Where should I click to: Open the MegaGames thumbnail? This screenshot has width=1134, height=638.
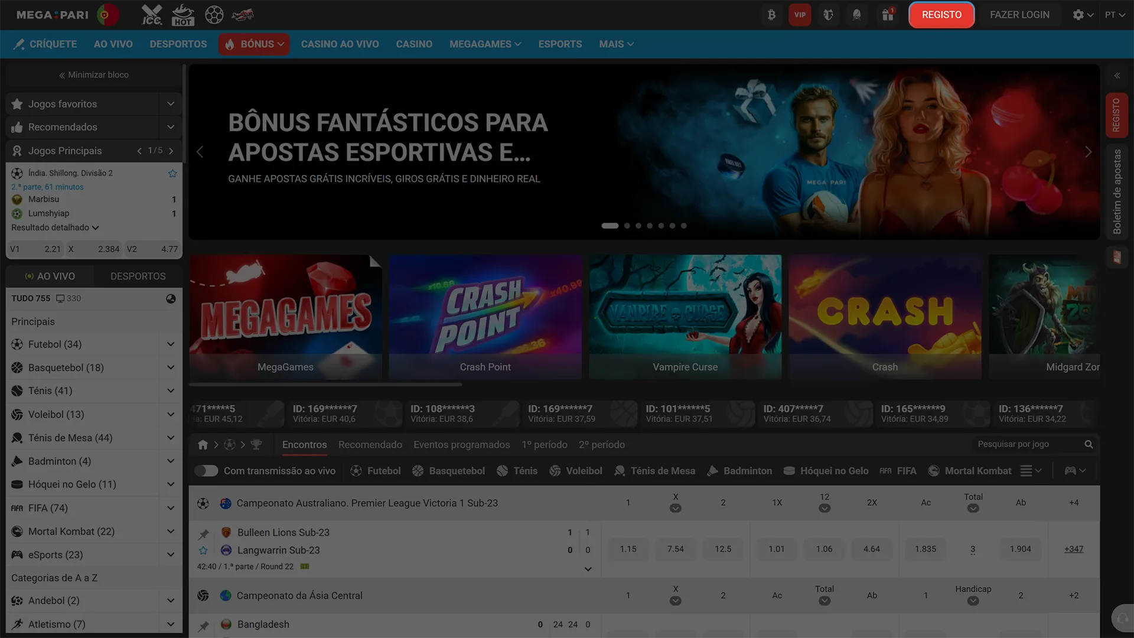285,317
